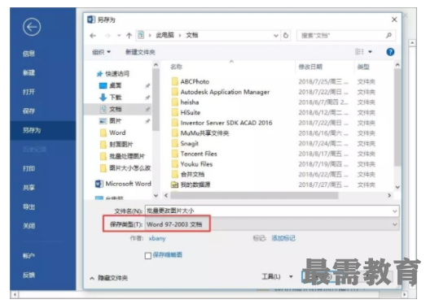Open the 帐户 Account backstage tab
The image size is (426, 304).
[29, 256]
